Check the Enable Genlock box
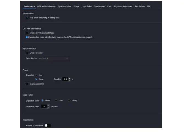This screenshot has width=184, height=134. (x=27, y=53)
